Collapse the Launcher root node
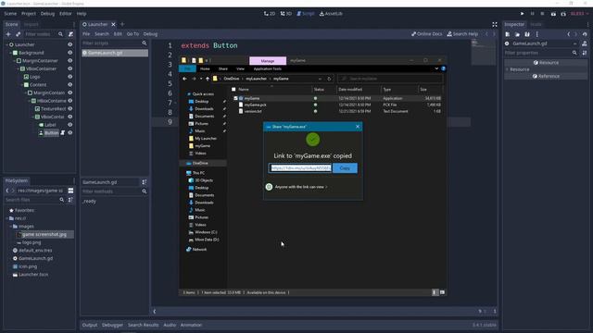593x333 pixels. [6, 44]
